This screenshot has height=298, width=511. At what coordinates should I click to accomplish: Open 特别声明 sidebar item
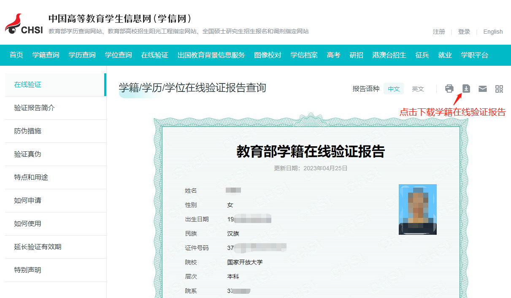pos(55,270)
